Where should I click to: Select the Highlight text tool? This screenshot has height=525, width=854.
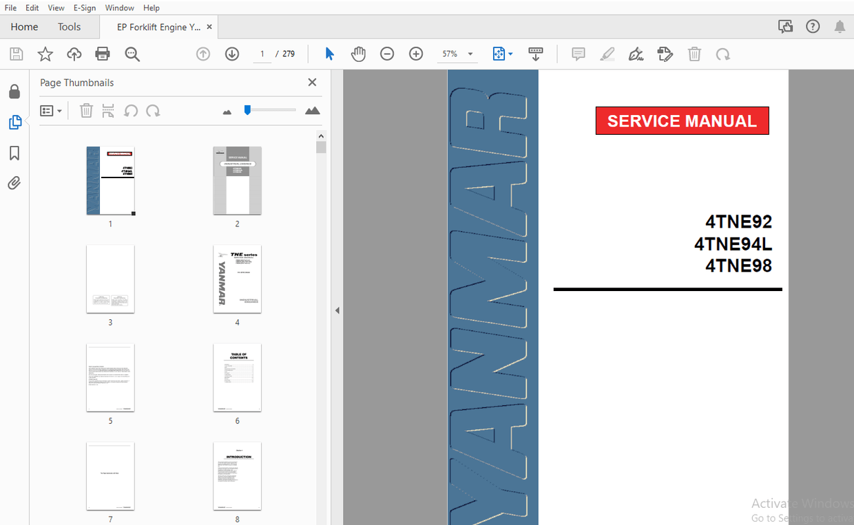[607, 54]
